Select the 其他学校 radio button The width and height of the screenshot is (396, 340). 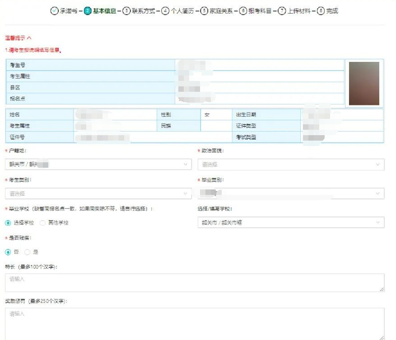click(43, 223)
